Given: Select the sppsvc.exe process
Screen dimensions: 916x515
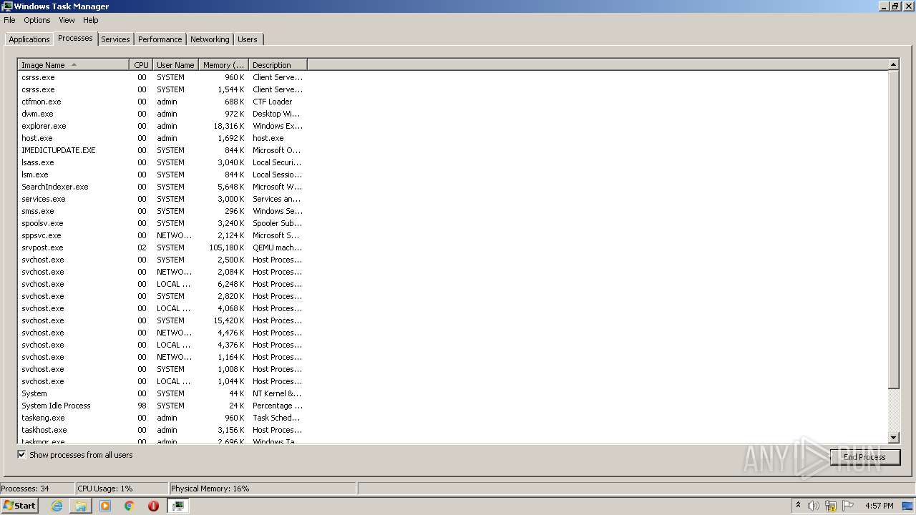Looking at the screenshot, I should [162, 235].
